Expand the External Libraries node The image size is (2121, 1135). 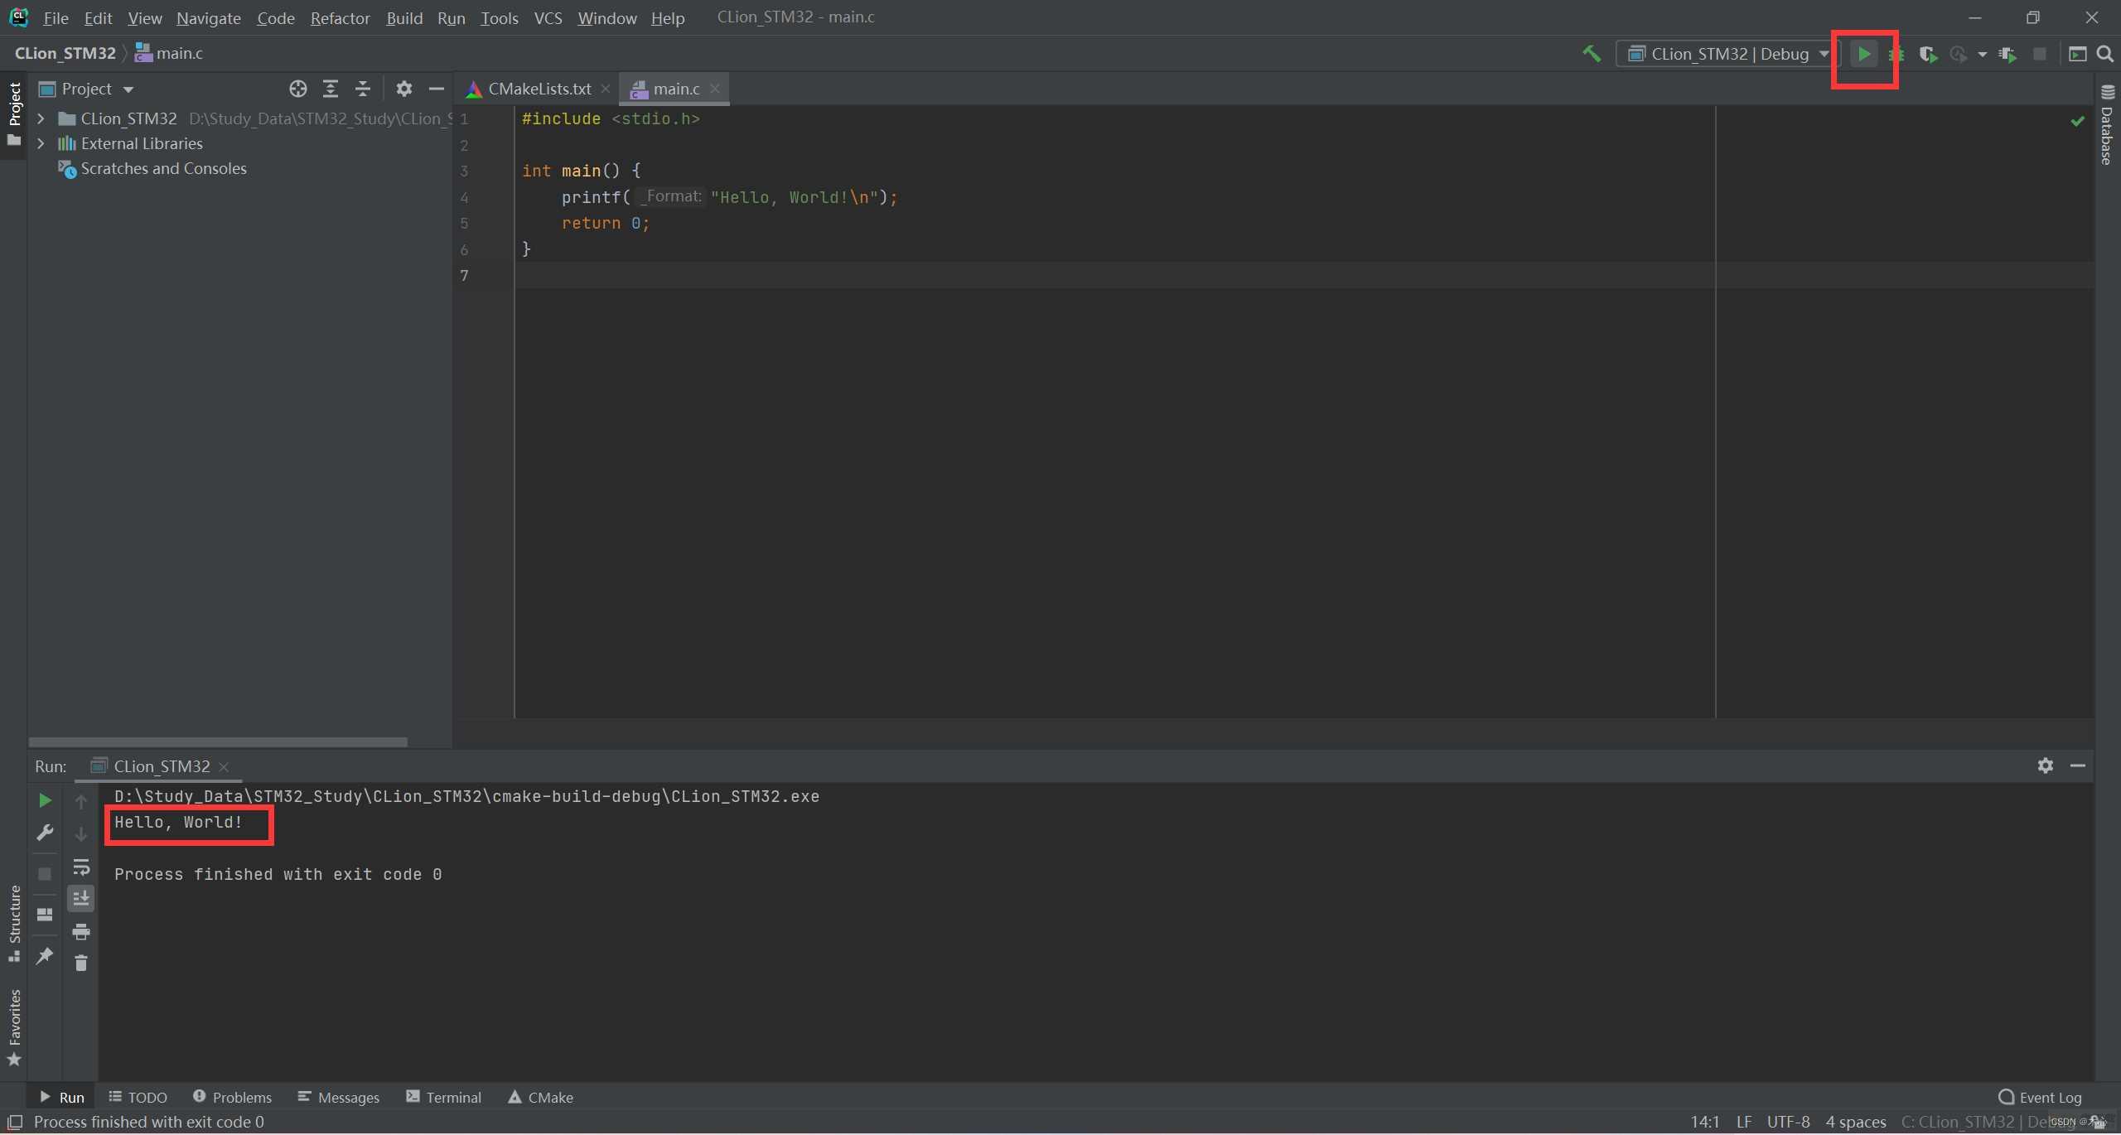(42, 143)
